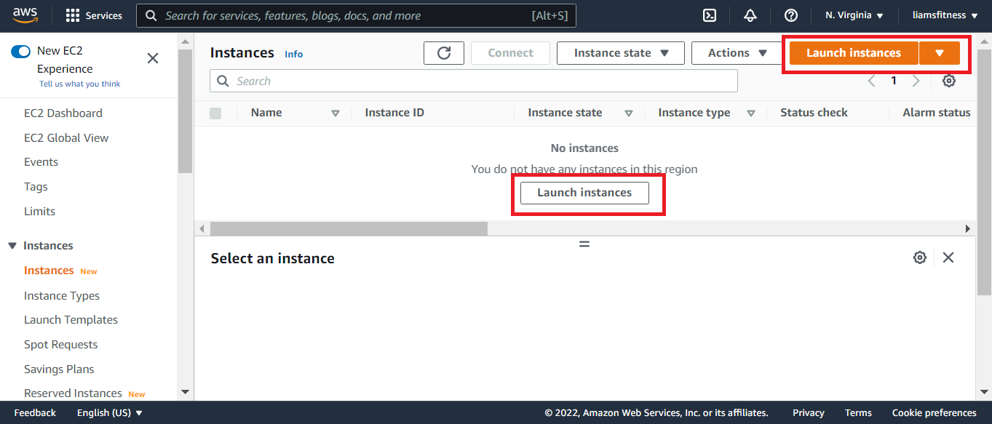This screenshot has height=424, width=992.
Task: Open the Actions dropdown menu
Action: [x=738, y=53]
